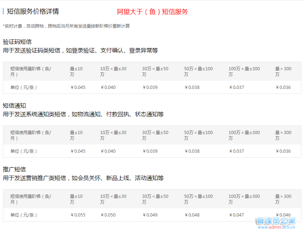The image size is (305, 233).
Task: Click 30万<量≤50万 header in 验证码短信 table
Action: 155,71
